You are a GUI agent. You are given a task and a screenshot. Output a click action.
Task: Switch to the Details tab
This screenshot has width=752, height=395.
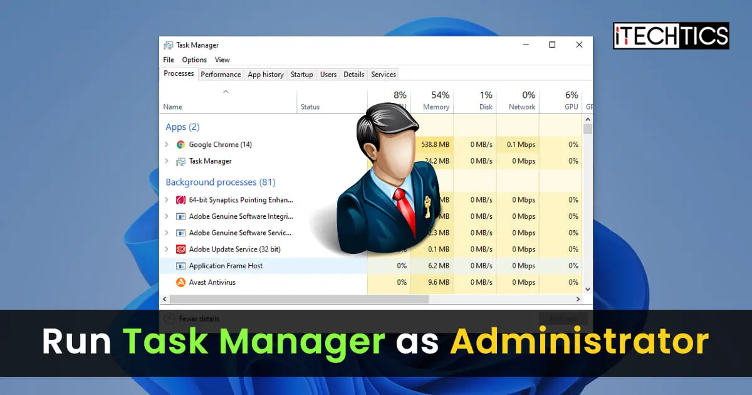point(353,75)
